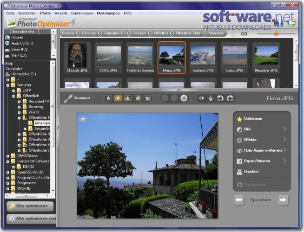304x232 pixels.
Task: Collapse the left sidebar splitter arrow
Action: pyautogui.click(x=58, y=127)
